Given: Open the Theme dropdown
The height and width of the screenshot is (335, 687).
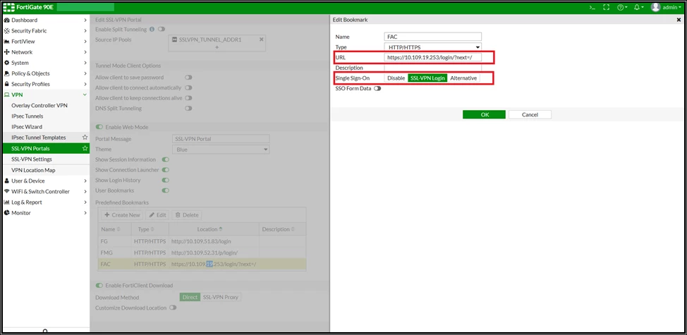Looking at the screenshot, I should [x=220, y=150].
